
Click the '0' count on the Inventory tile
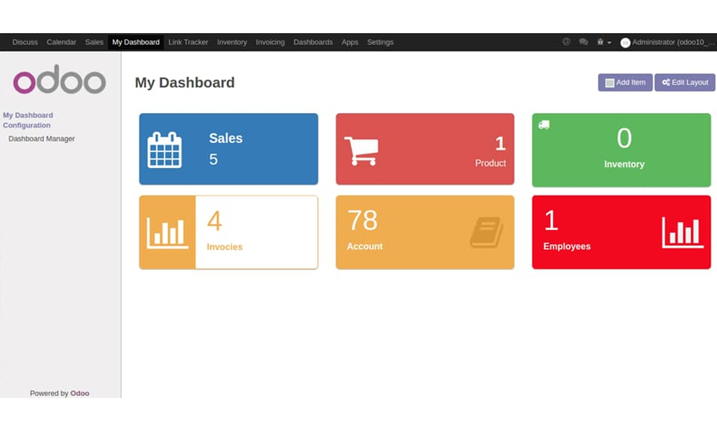click(624, 138)
